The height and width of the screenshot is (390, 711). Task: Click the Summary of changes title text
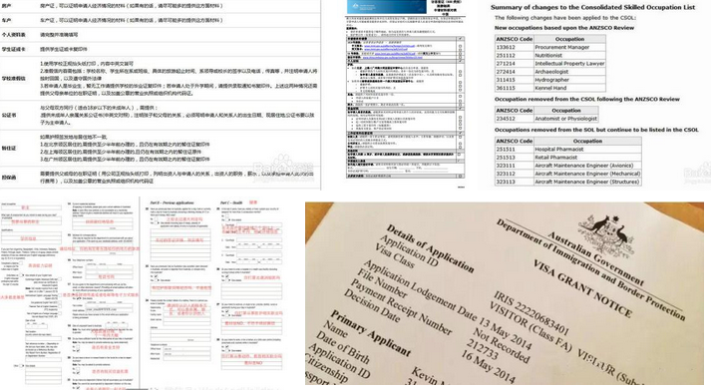point(592,7)
